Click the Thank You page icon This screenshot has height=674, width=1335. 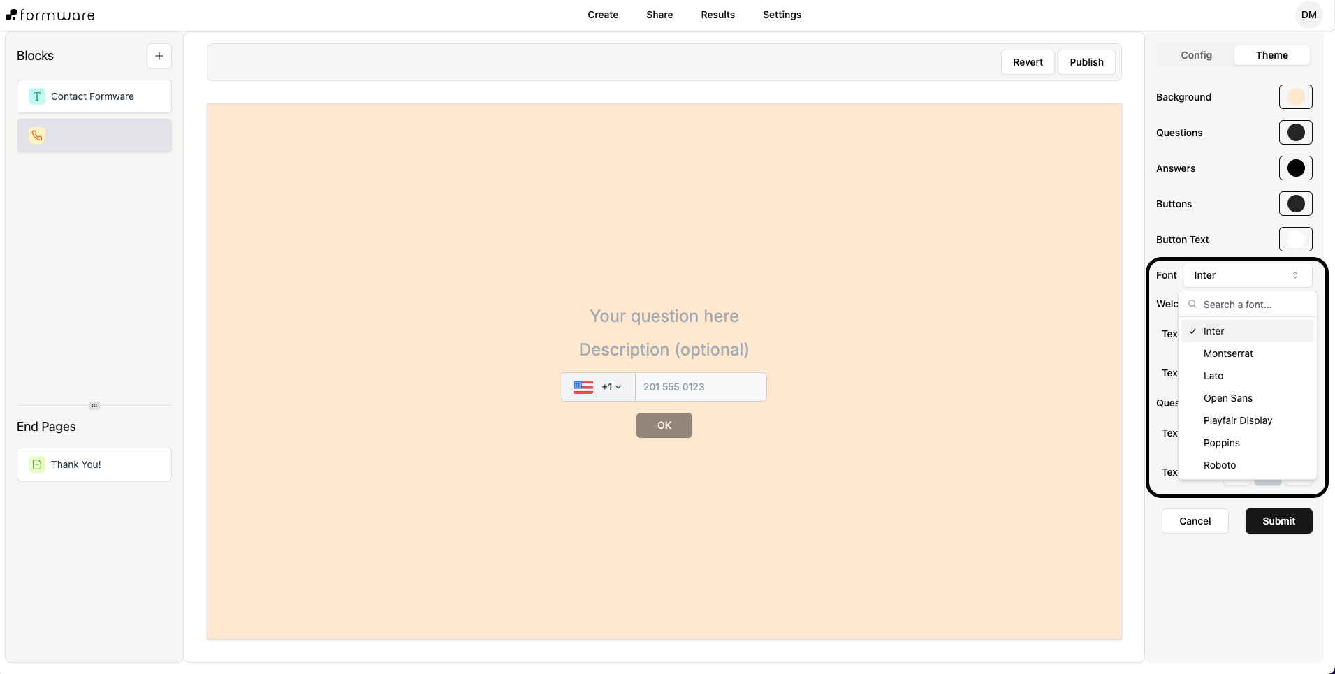37,464
